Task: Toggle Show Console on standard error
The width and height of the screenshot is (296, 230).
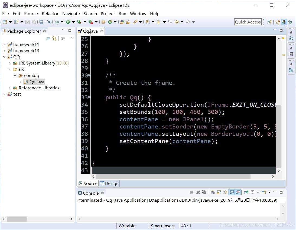Action: coord(238,192)
